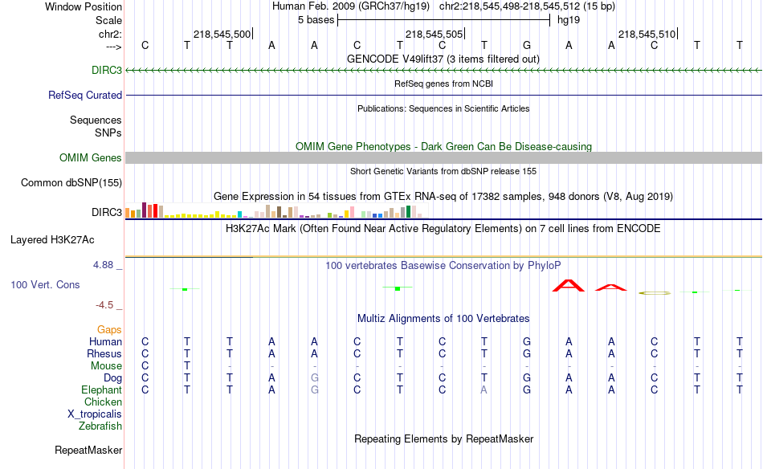
Task: Open the RefSeq Curated track label
Action: coord(84,95)
